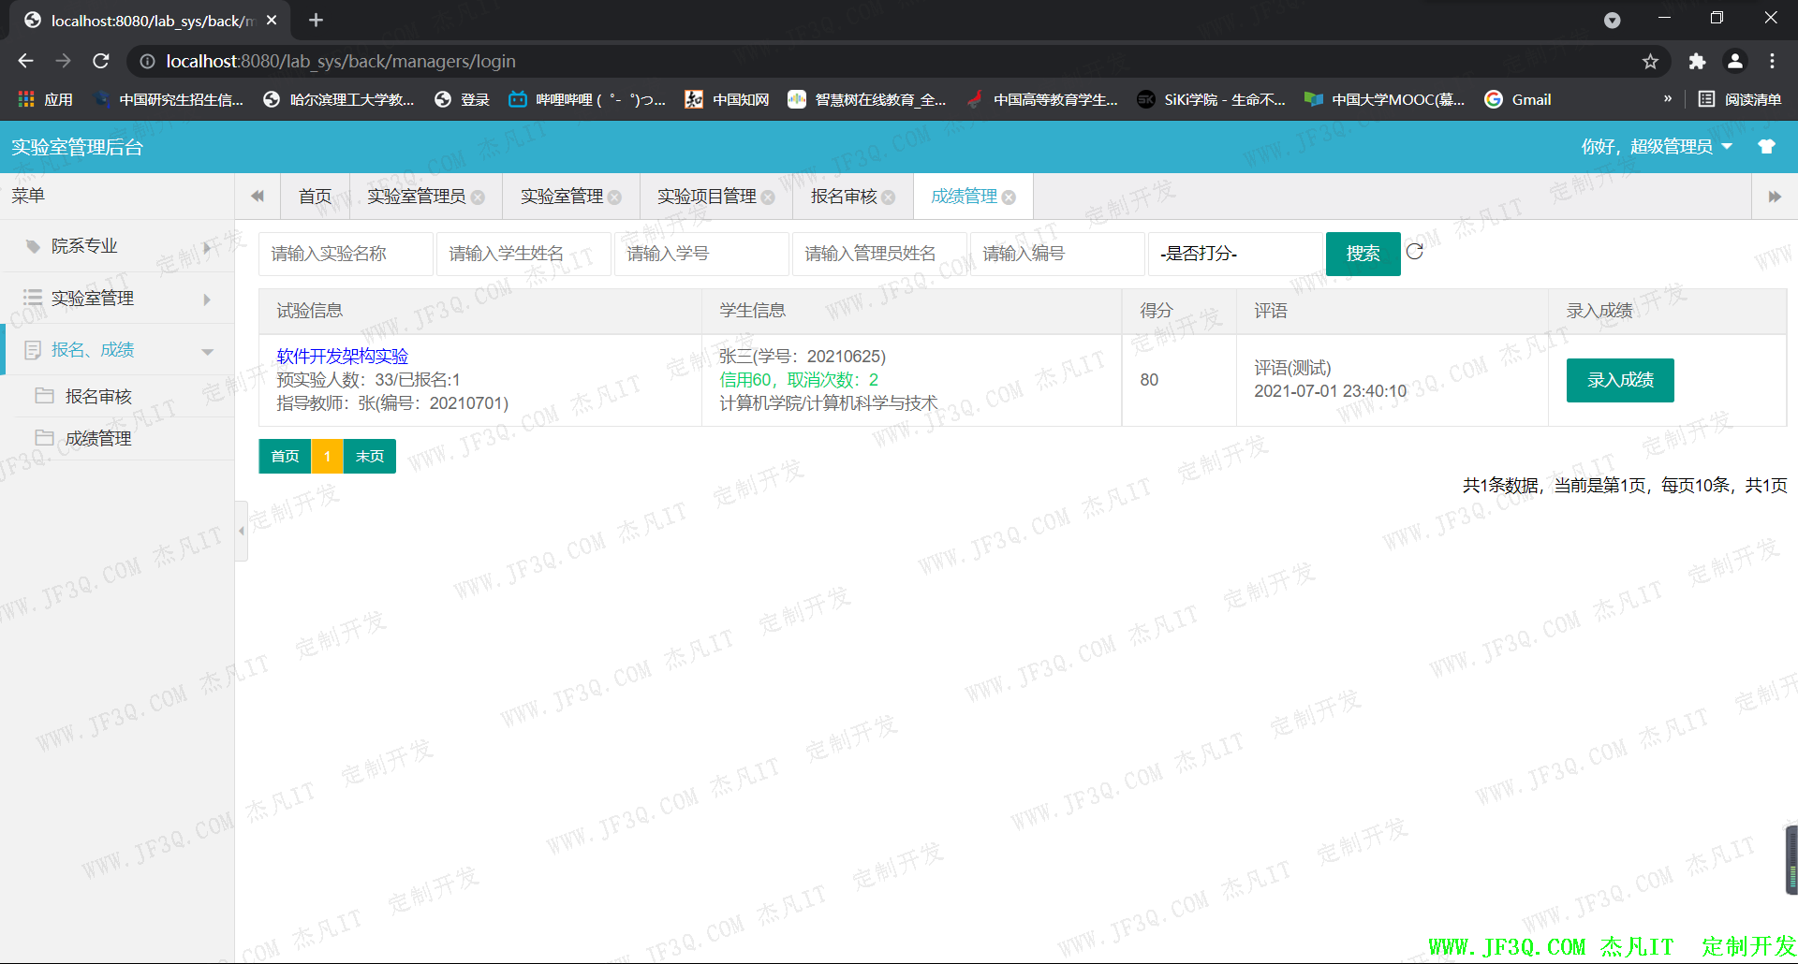The width and height of the screenshot is (1798, 964).
Task: Open the 是否打分 dropdown filter
Action: coord(1235,254)
